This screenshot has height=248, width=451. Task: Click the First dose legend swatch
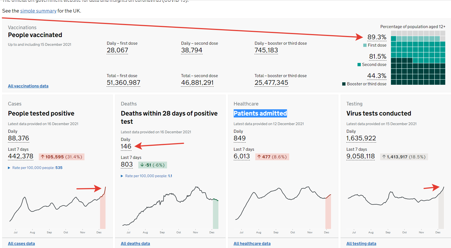click(365, 45)
